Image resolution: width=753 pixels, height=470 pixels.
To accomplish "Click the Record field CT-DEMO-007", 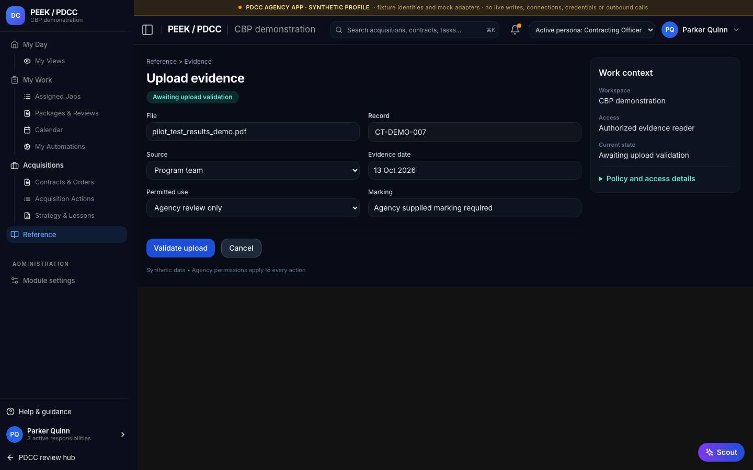I will 475,132.
